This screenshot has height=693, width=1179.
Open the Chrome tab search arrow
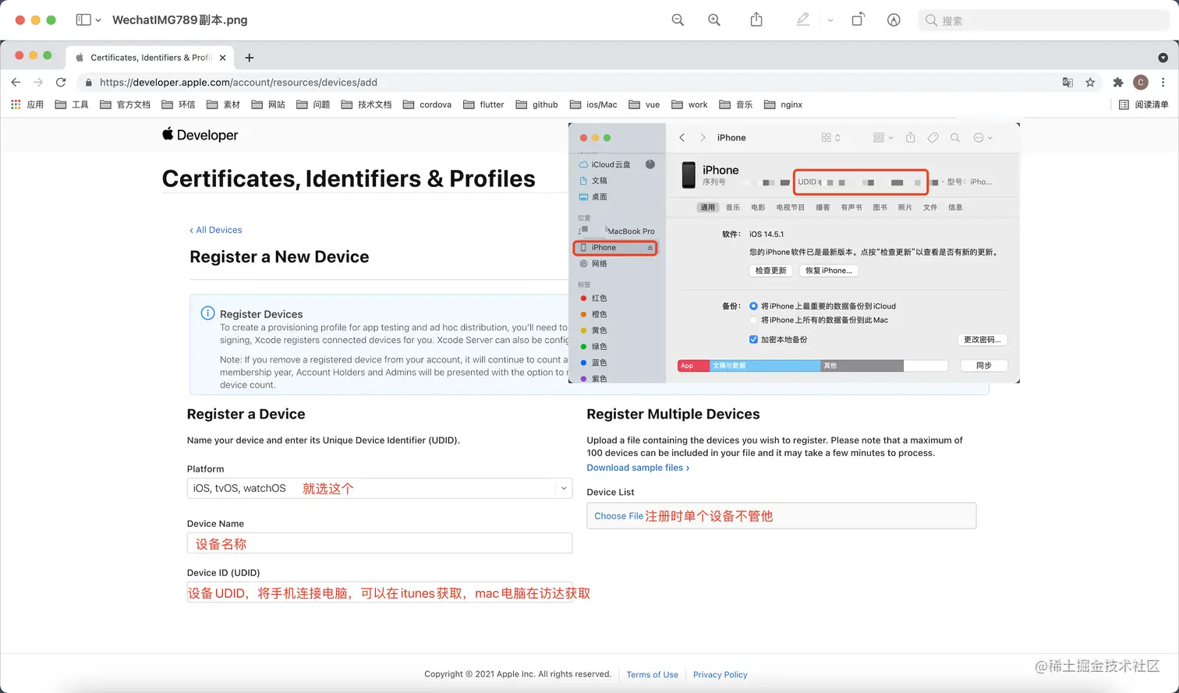coord(1163,58)
